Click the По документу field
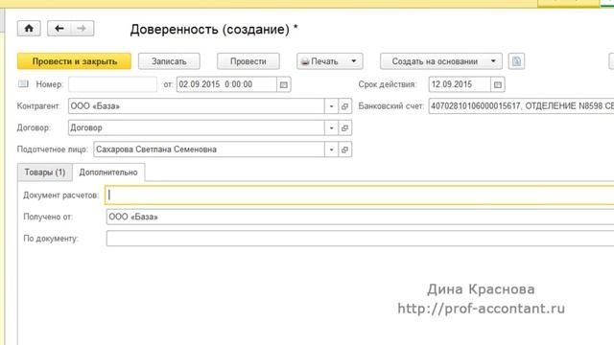 point(361,239)
